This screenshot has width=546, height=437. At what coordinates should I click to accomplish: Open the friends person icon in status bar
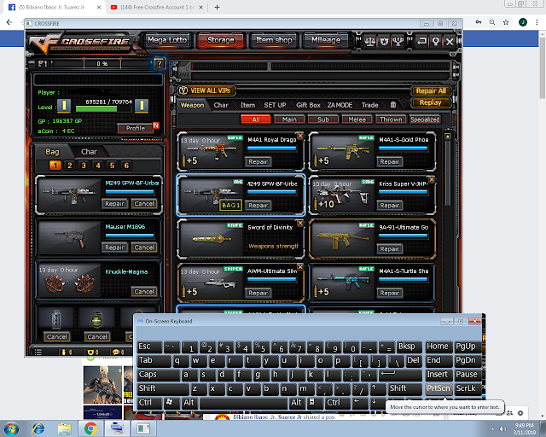[64, 352]
